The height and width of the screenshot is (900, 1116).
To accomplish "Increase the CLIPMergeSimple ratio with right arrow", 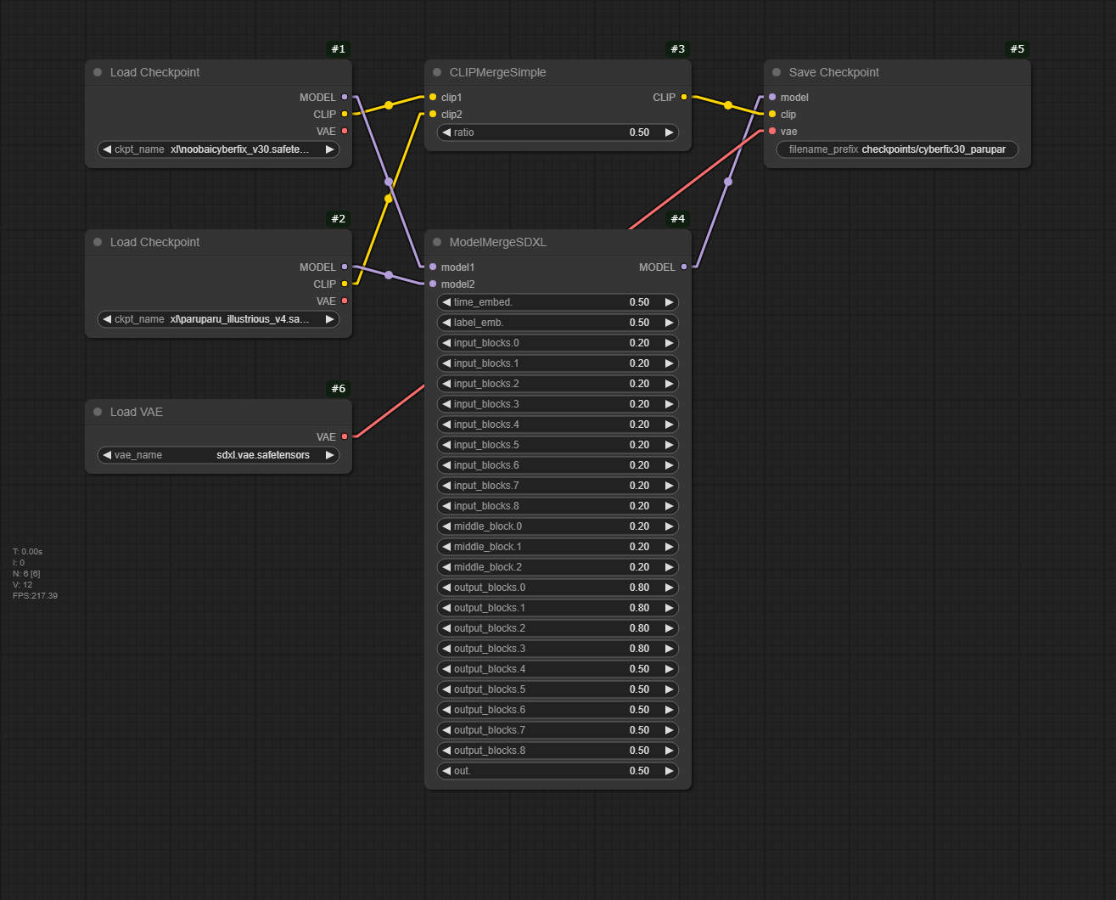I will (670, 132).
